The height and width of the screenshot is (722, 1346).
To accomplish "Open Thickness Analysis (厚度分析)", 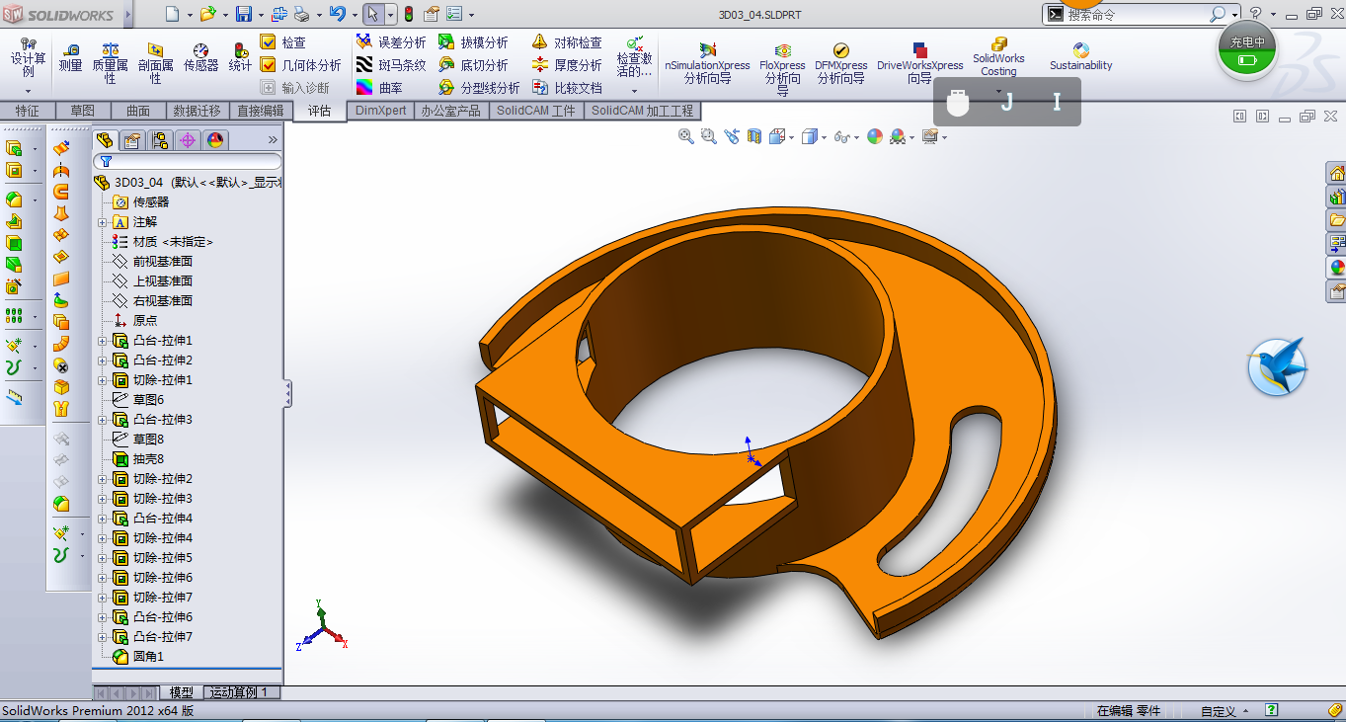I will pyautogui.click(x=567, y=65).
